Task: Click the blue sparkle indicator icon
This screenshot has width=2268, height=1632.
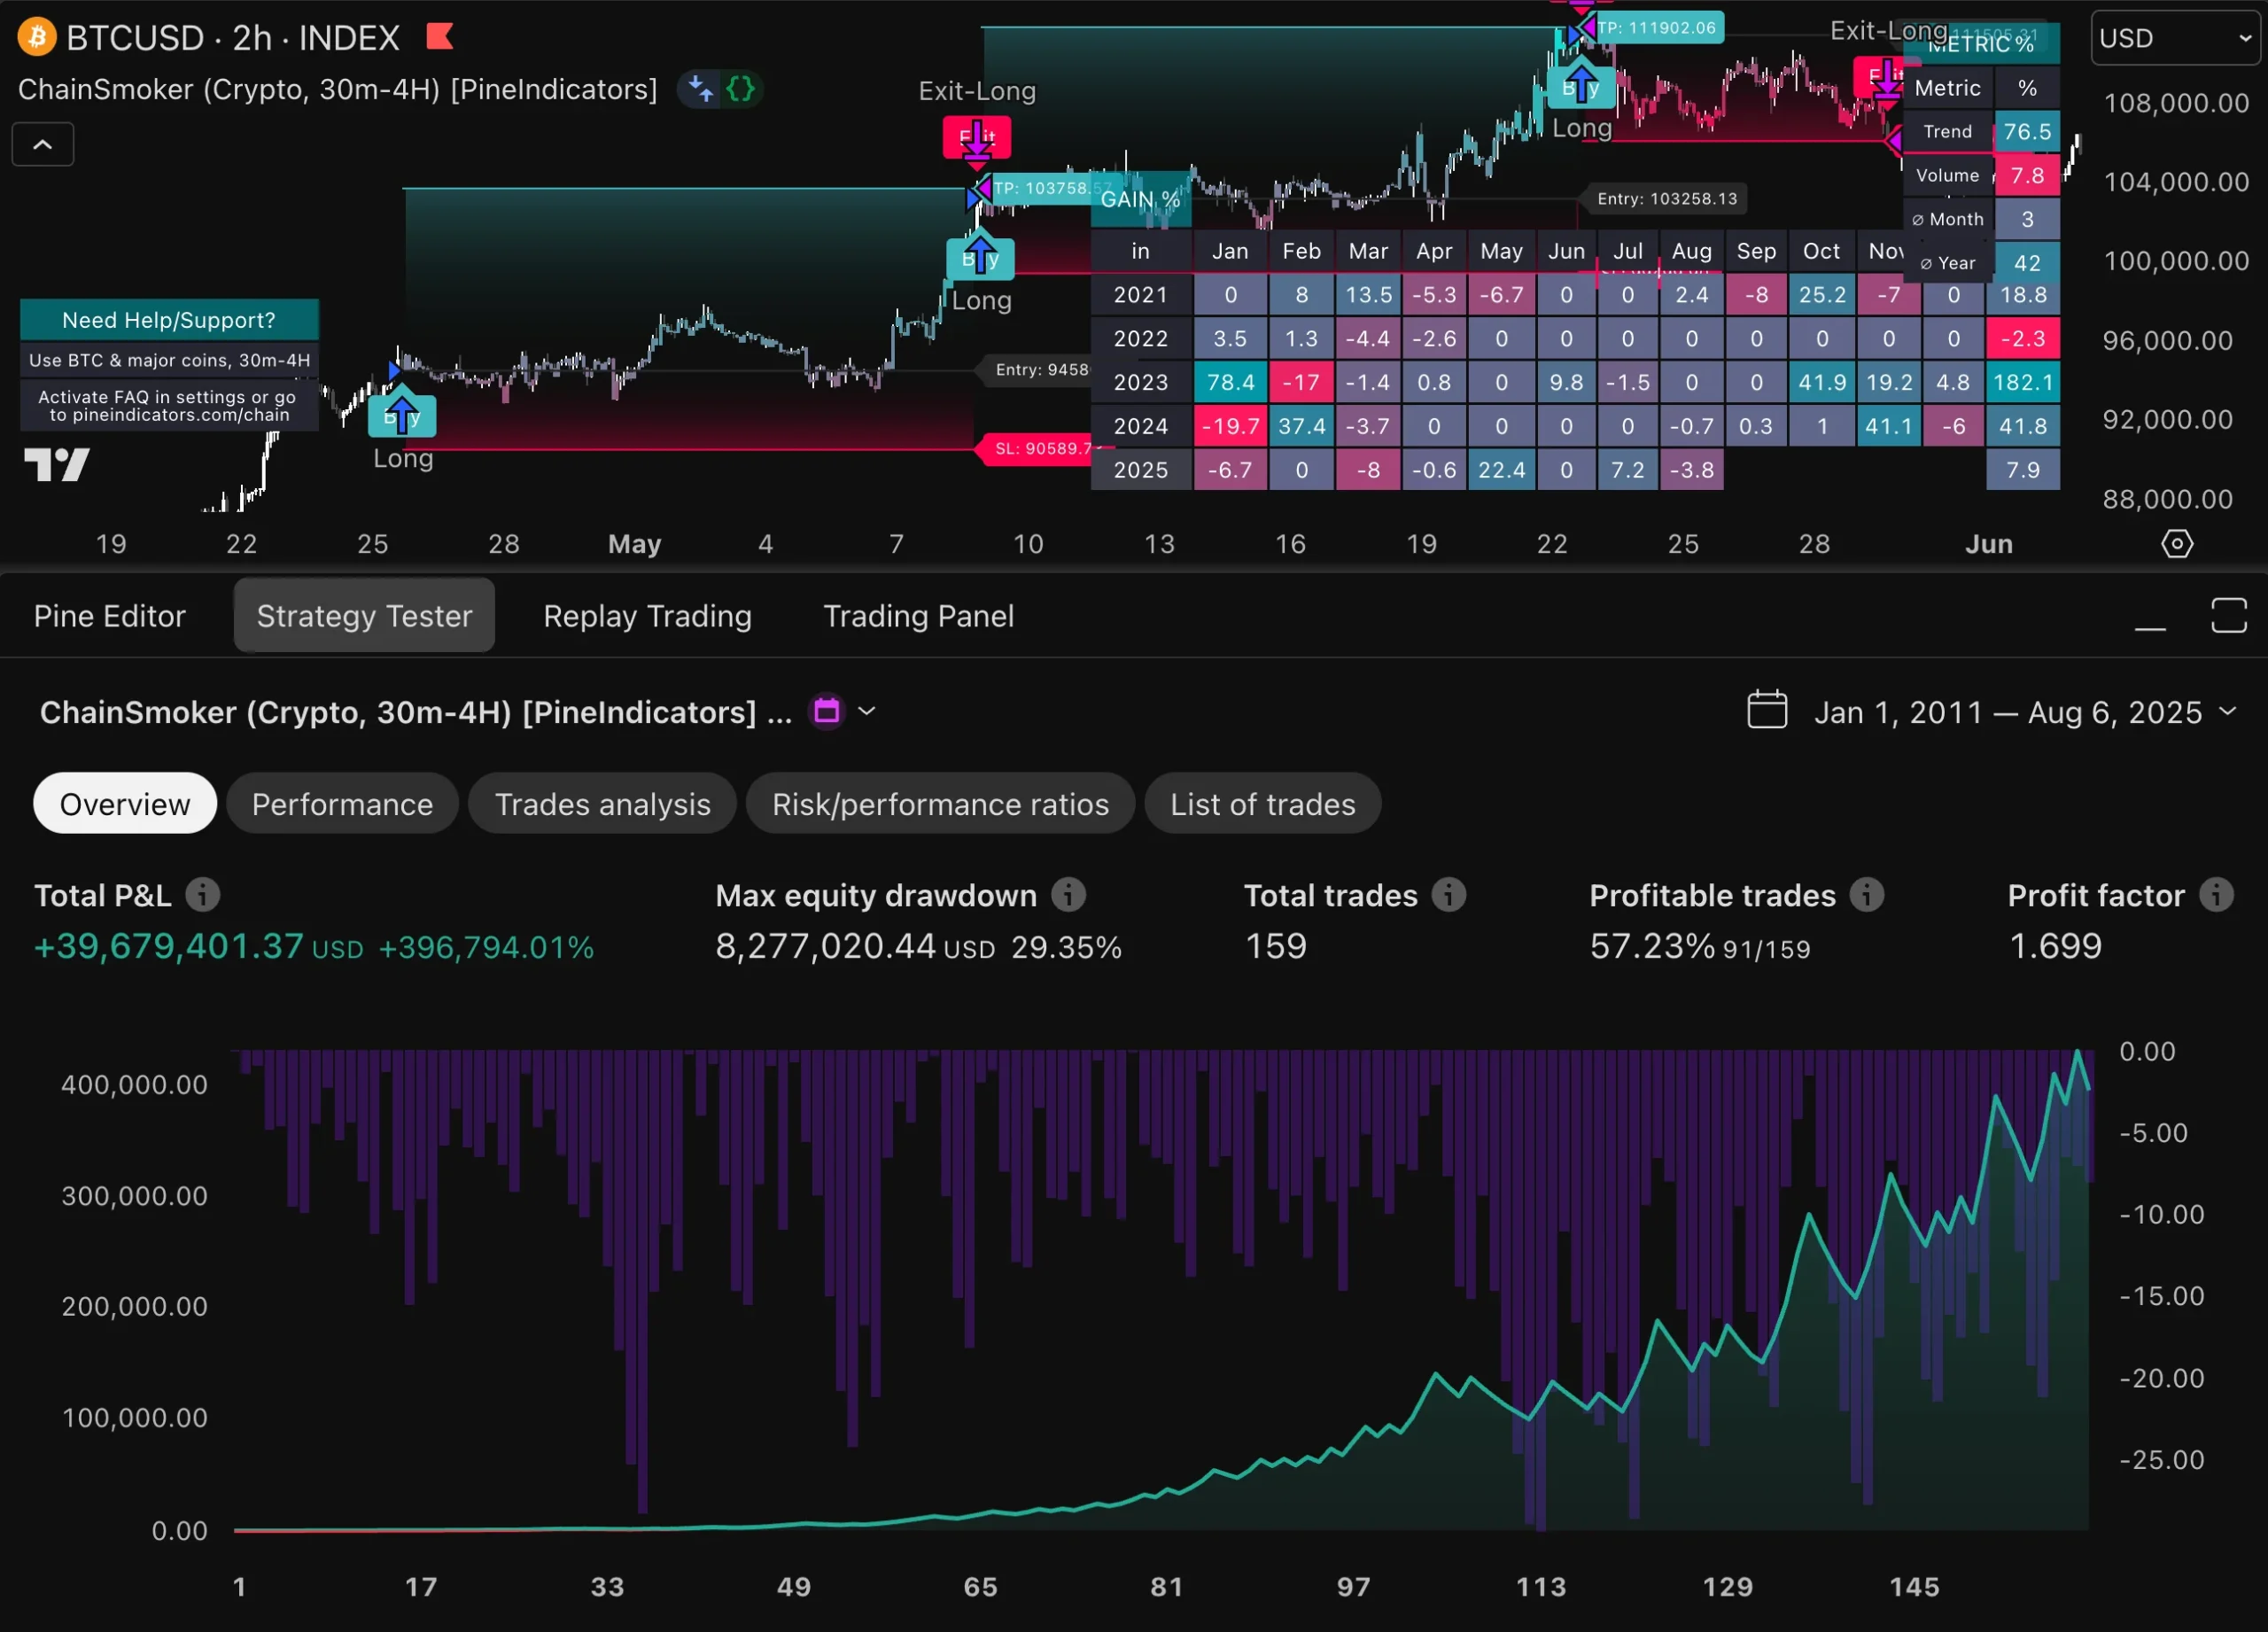Action: point(701,89)
